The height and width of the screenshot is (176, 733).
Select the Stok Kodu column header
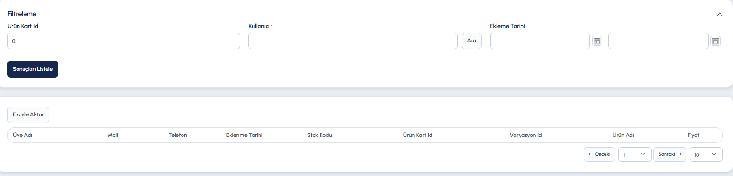[x=320, y=135]
